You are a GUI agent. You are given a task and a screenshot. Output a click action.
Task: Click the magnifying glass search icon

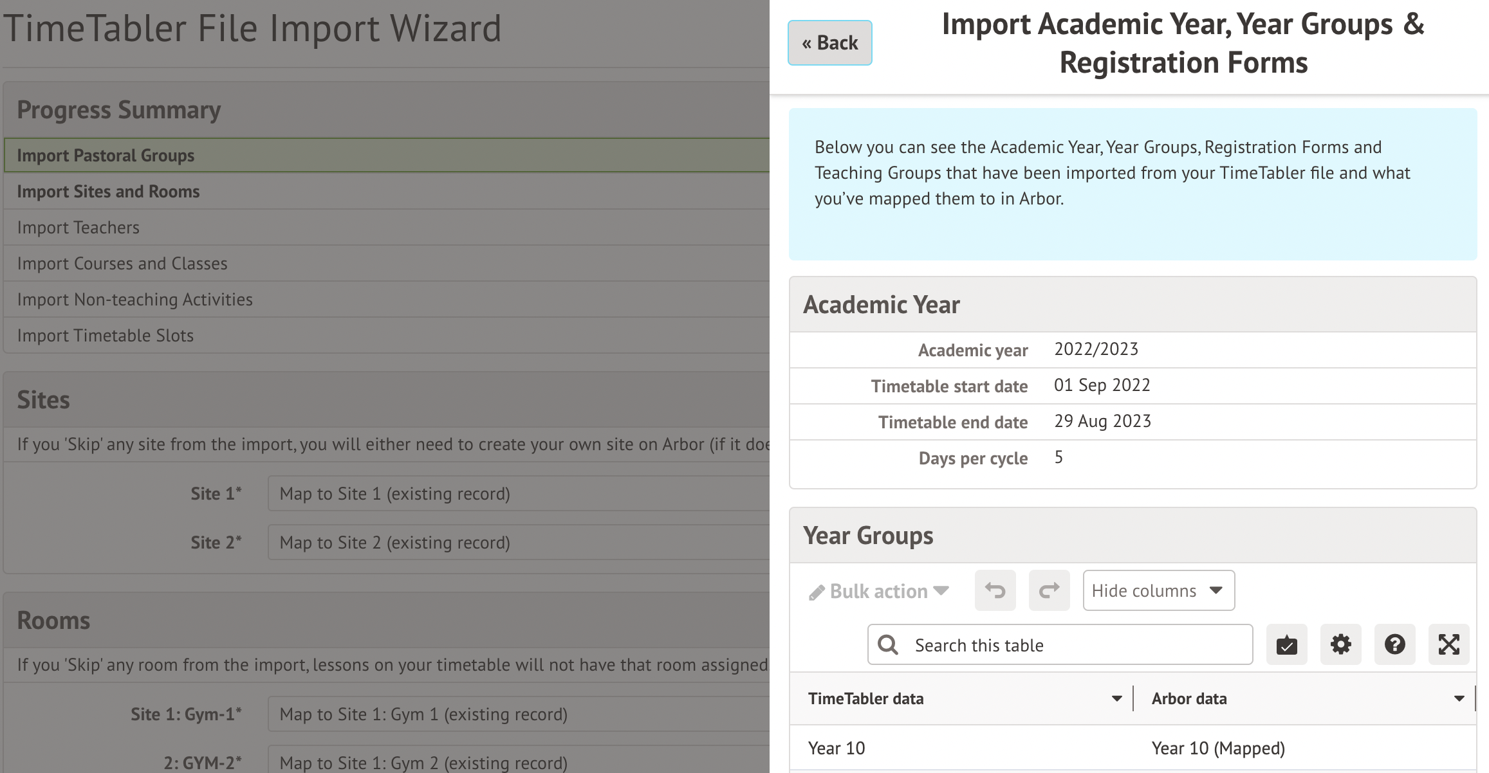coord(888,644)
